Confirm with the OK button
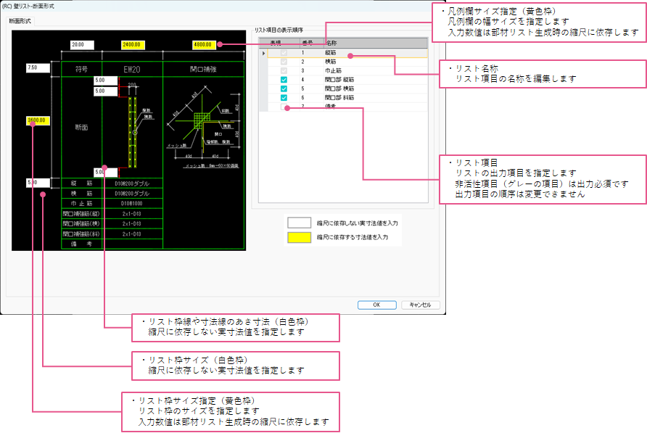Image resolution: width=647 pixels, height=433 pixels. coord(376,305)
